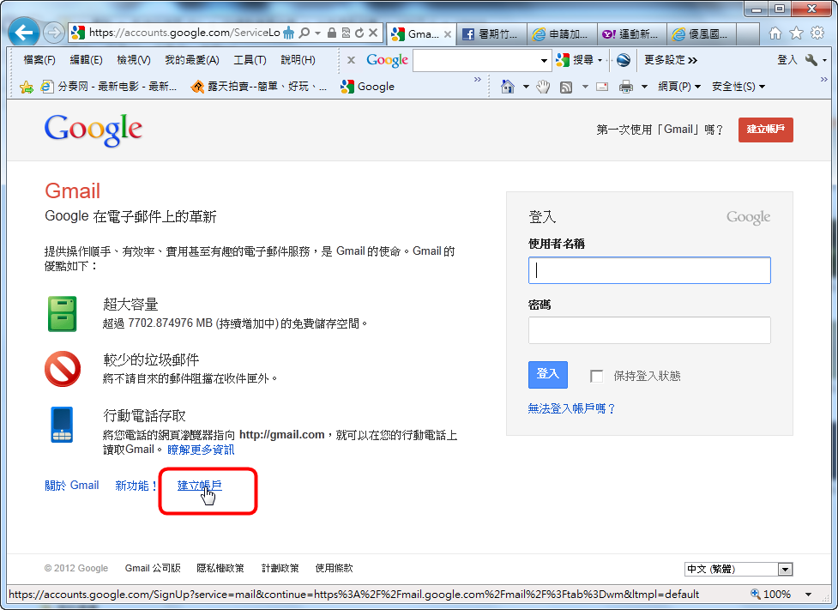Enable the 保持登入狀態 checkbox
The width and height of the screenshot is (838, 610).
click(x=597, y=376)
